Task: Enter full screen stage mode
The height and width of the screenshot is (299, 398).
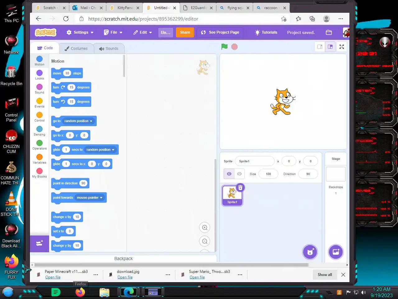Action: click(x=342, y=47)
